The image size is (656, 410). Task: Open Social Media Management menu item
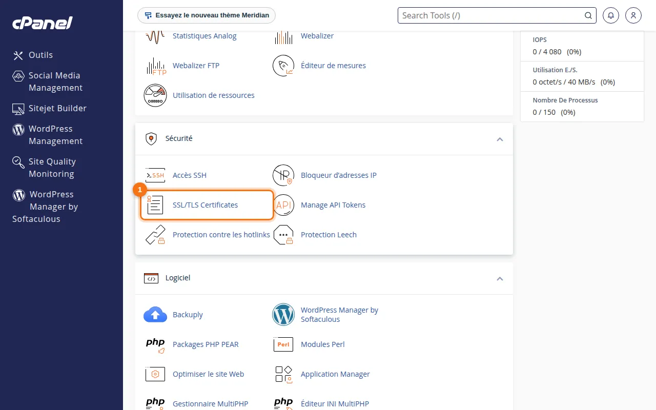pos(55,81)
